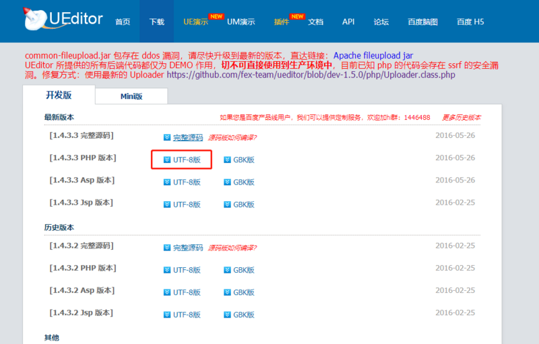The height and width of the screenshot is (344, 539).
Task: Click the [1.4.3.2 完整源码] row label
Action: [82, 246]
